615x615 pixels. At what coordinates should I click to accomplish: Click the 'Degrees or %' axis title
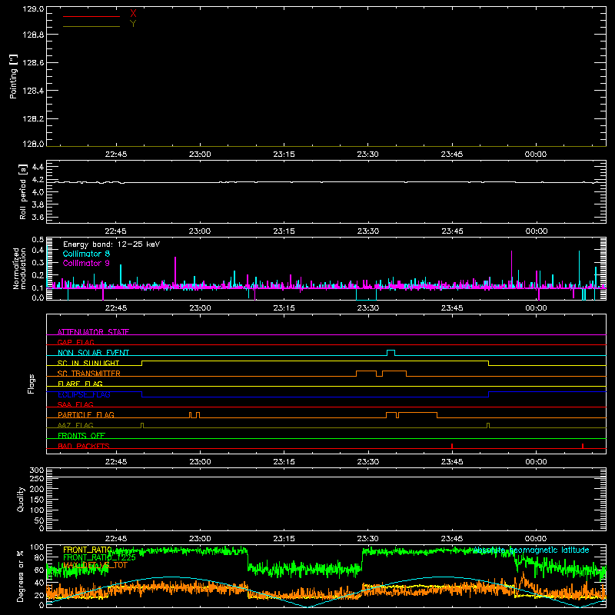point(20,576)
